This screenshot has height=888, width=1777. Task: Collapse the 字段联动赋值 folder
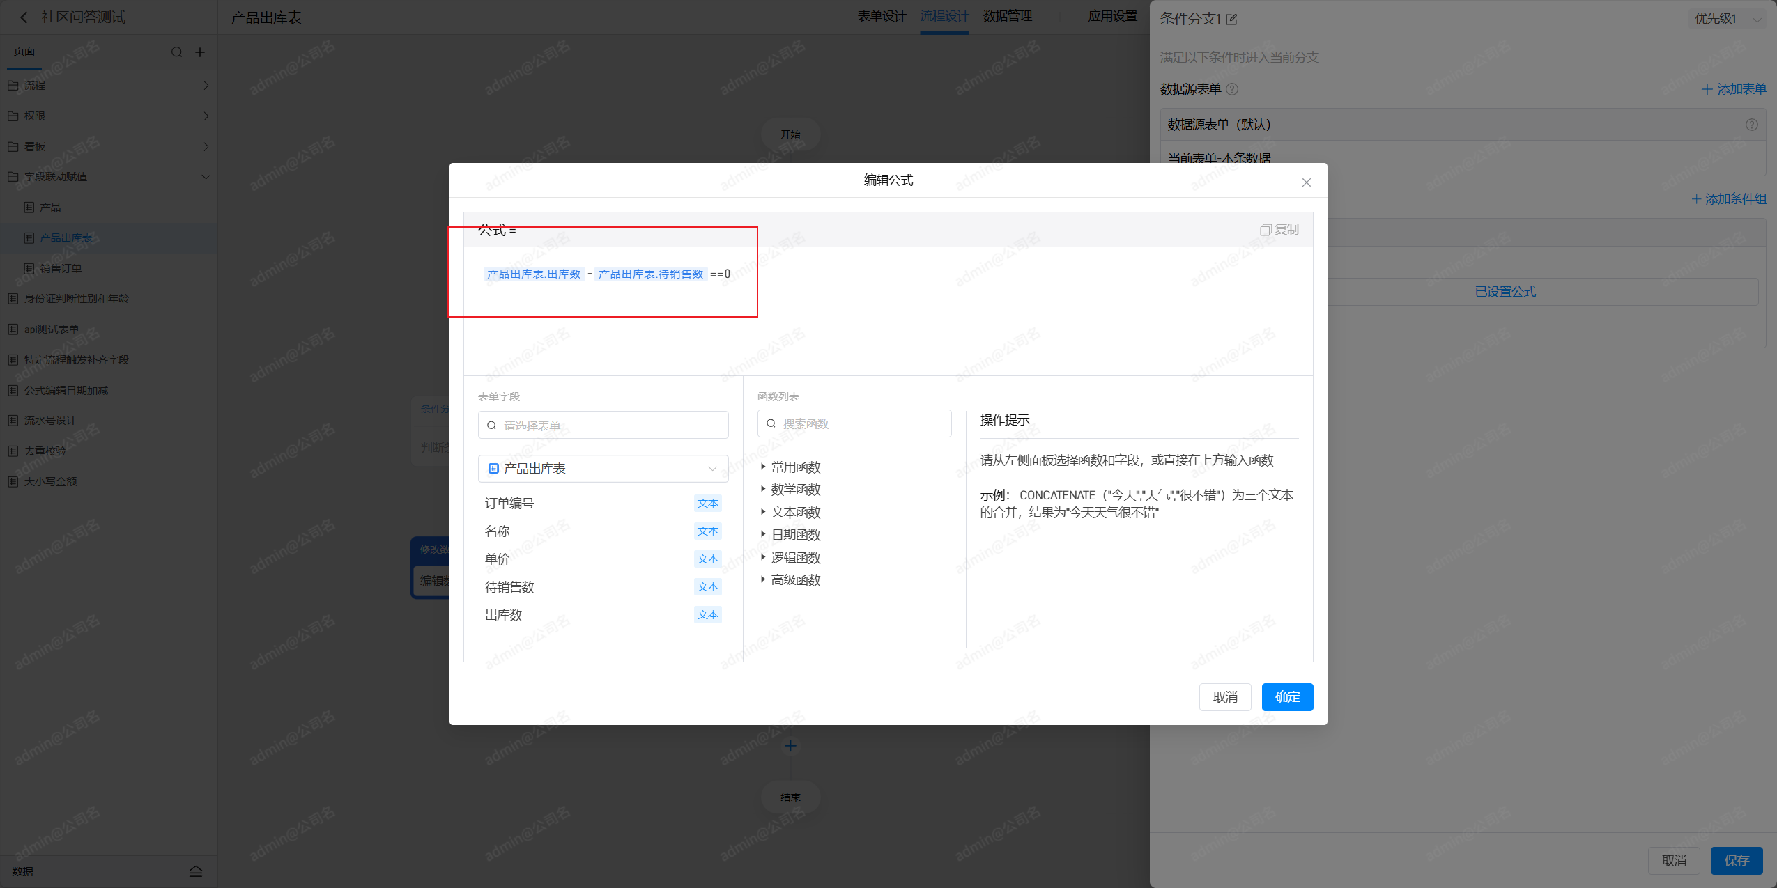pos(206,177)
